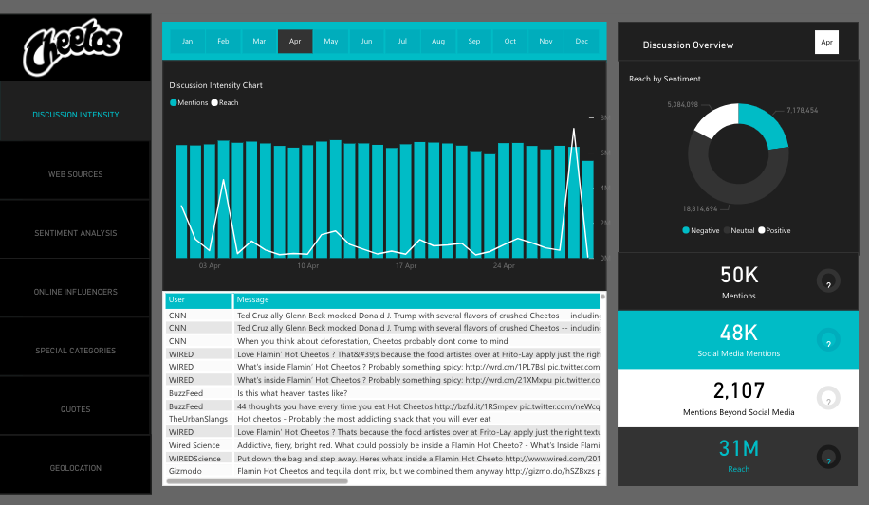Select the Nov month filter

tap(545, 41)
